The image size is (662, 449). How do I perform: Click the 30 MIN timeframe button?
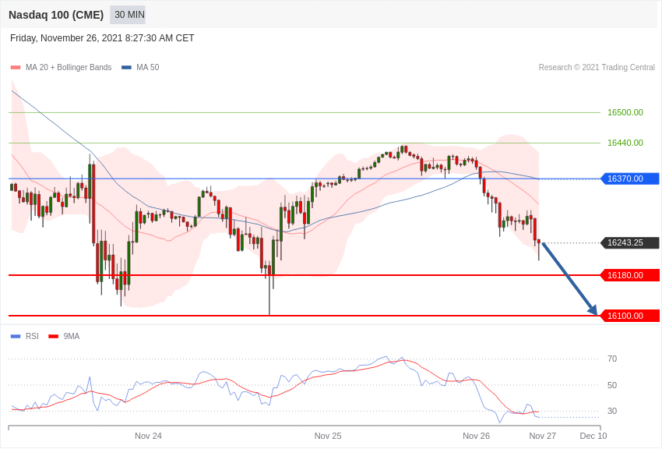128,15
